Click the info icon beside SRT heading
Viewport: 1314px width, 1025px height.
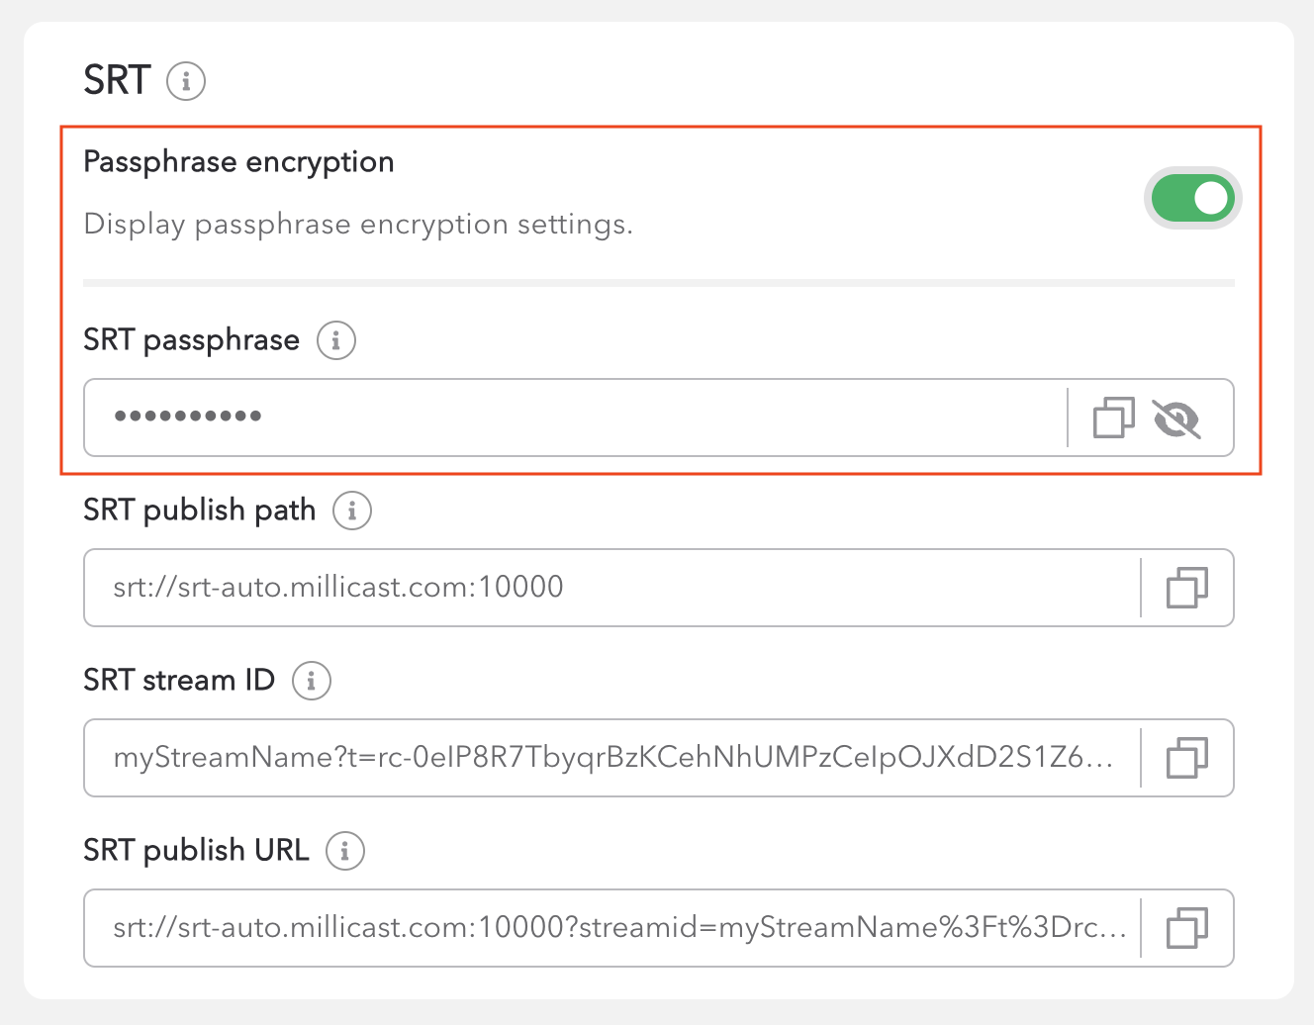186,81
